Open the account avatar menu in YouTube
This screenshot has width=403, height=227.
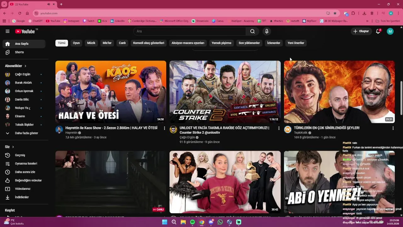tap(390, 31)
